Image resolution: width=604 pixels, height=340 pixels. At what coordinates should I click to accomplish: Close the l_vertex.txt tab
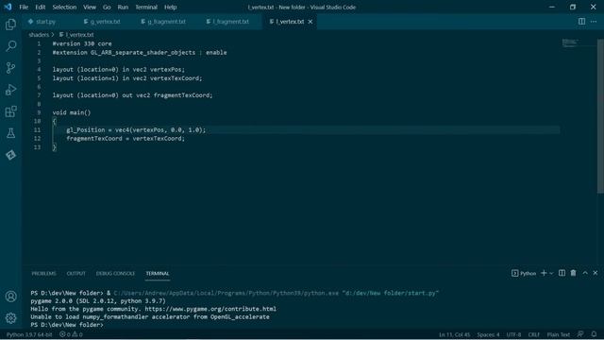click(x=310, y=22)
